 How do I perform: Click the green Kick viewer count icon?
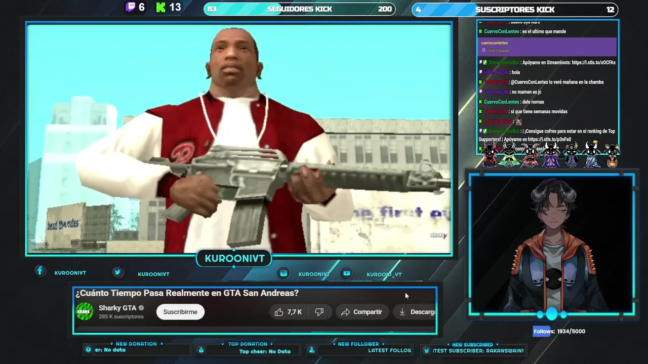(161, 7)
